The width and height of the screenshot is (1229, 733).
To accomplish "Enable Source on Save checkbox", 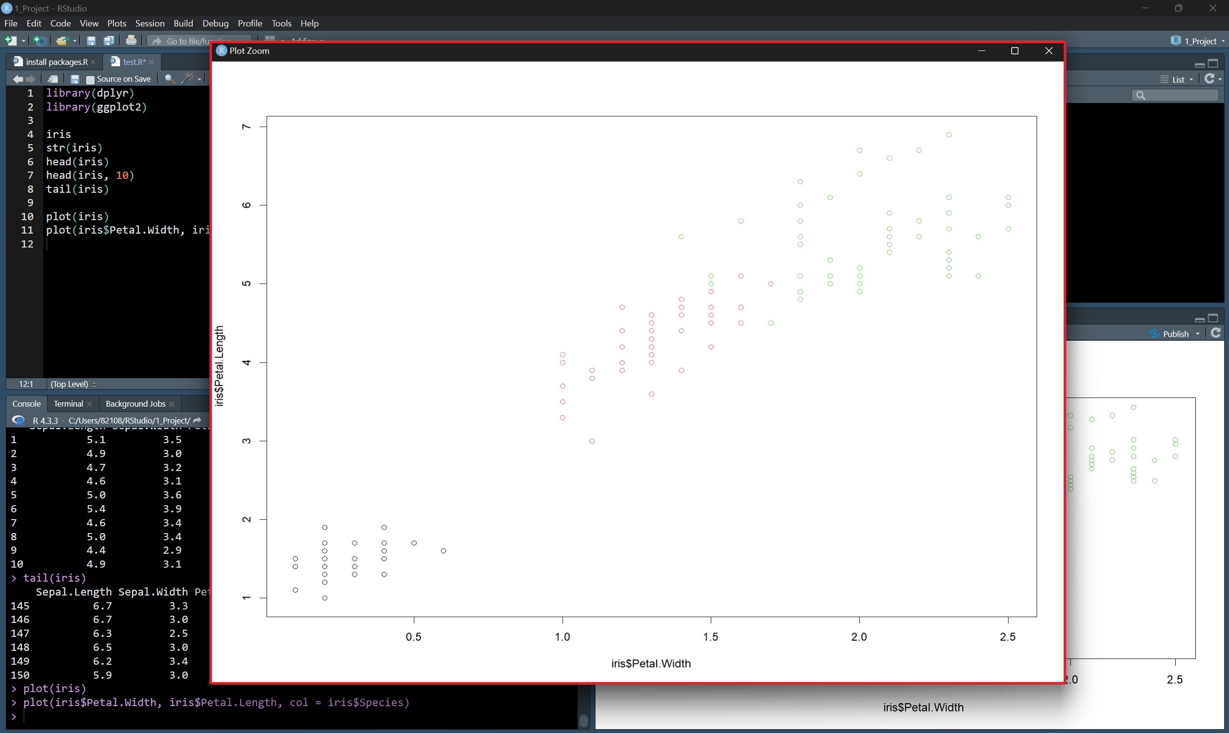I will [x=90, y=79].
